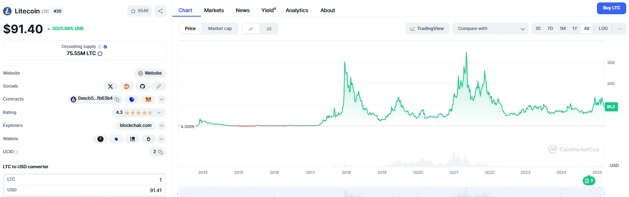Toggle chart to Market cap
Viewport: 629px width, 197px height.
point(220,29)
